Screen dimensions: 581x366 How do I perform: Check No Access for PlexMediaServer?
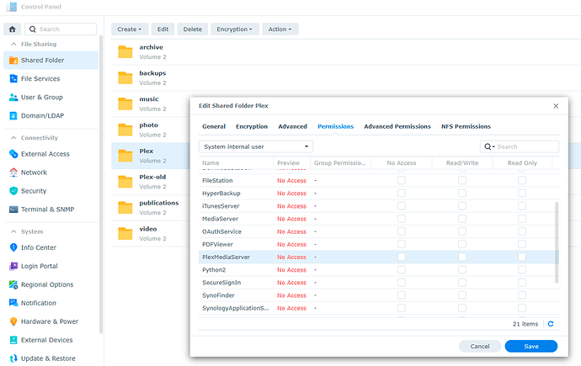pyautogui.click(x=402, y=257)
